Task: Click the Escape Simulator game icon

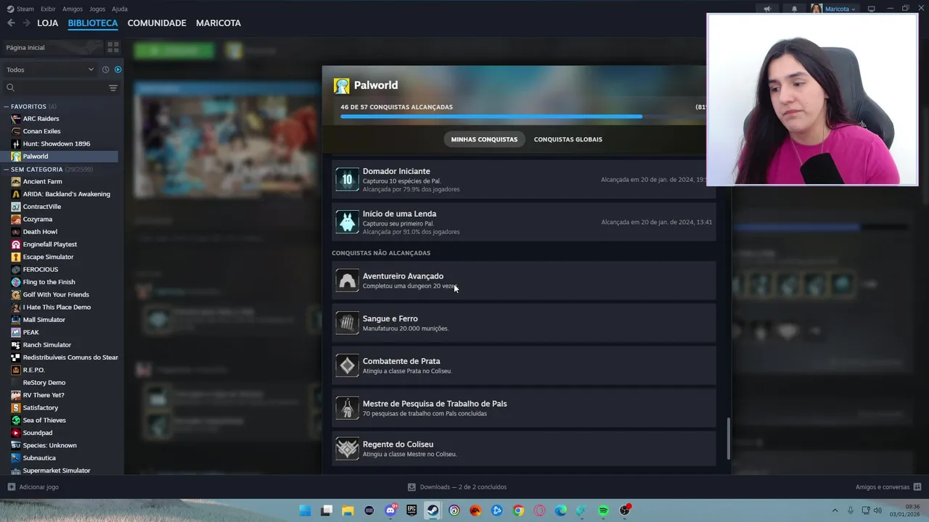Action: (16, 257)
